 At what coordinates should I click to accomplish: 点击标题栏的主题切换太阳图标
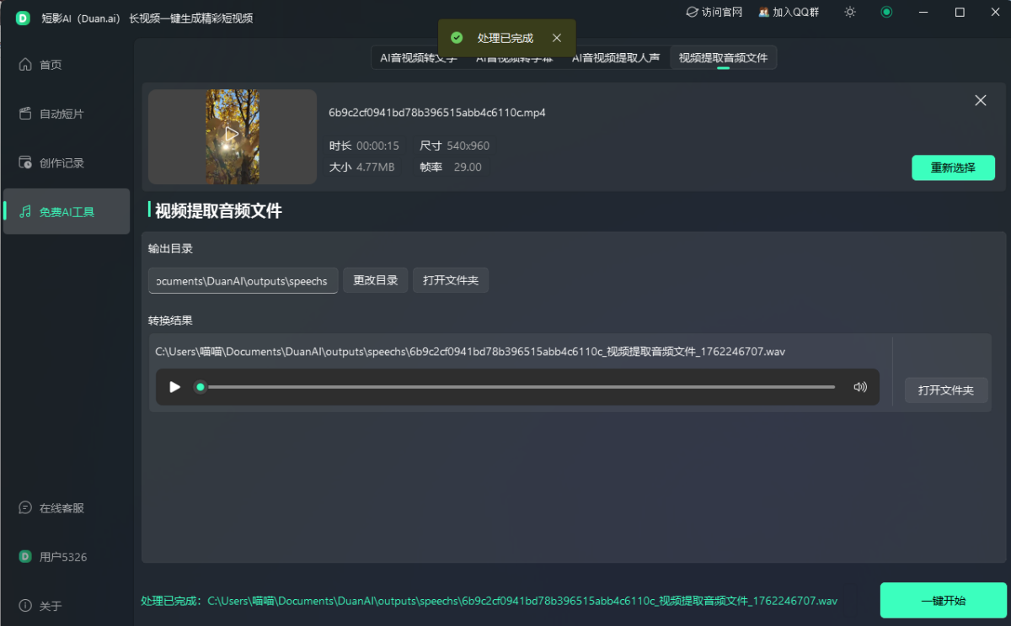coord(849,12)
